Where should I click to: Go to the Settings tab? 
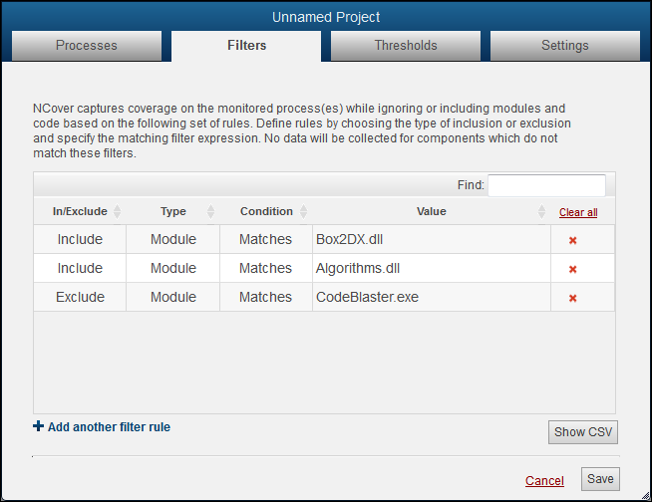565,46
